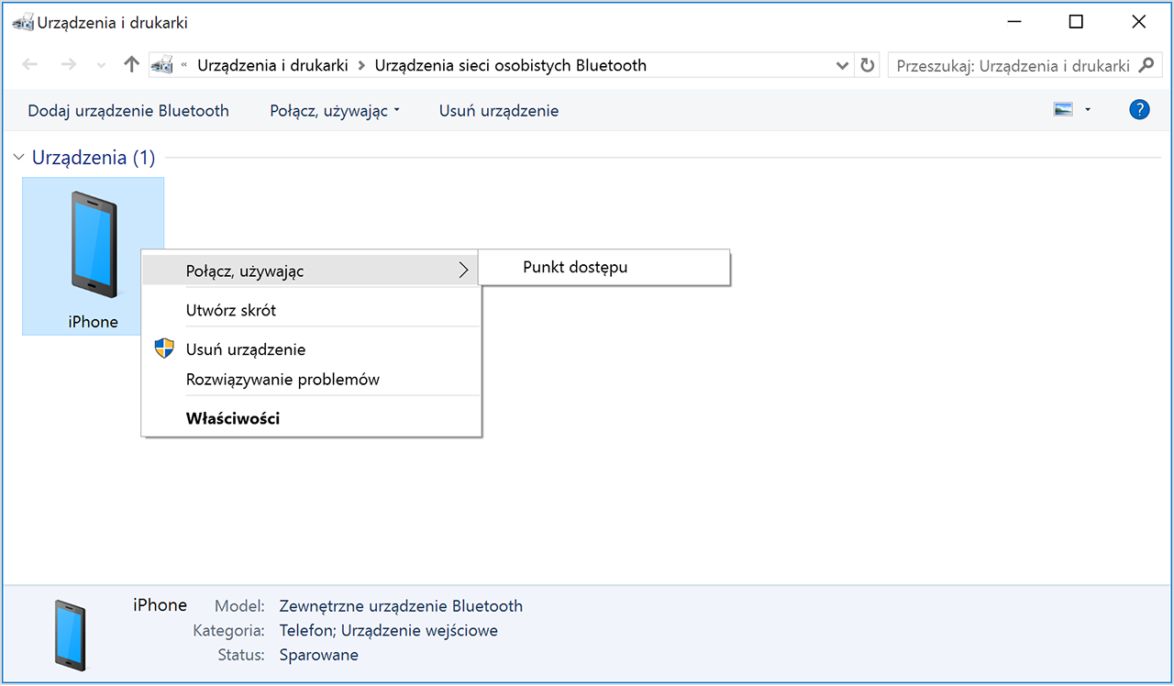Click the Forward navigation arrow
Screen dimensions: 1174x686
pyautogui.click(x=68, y=65)
